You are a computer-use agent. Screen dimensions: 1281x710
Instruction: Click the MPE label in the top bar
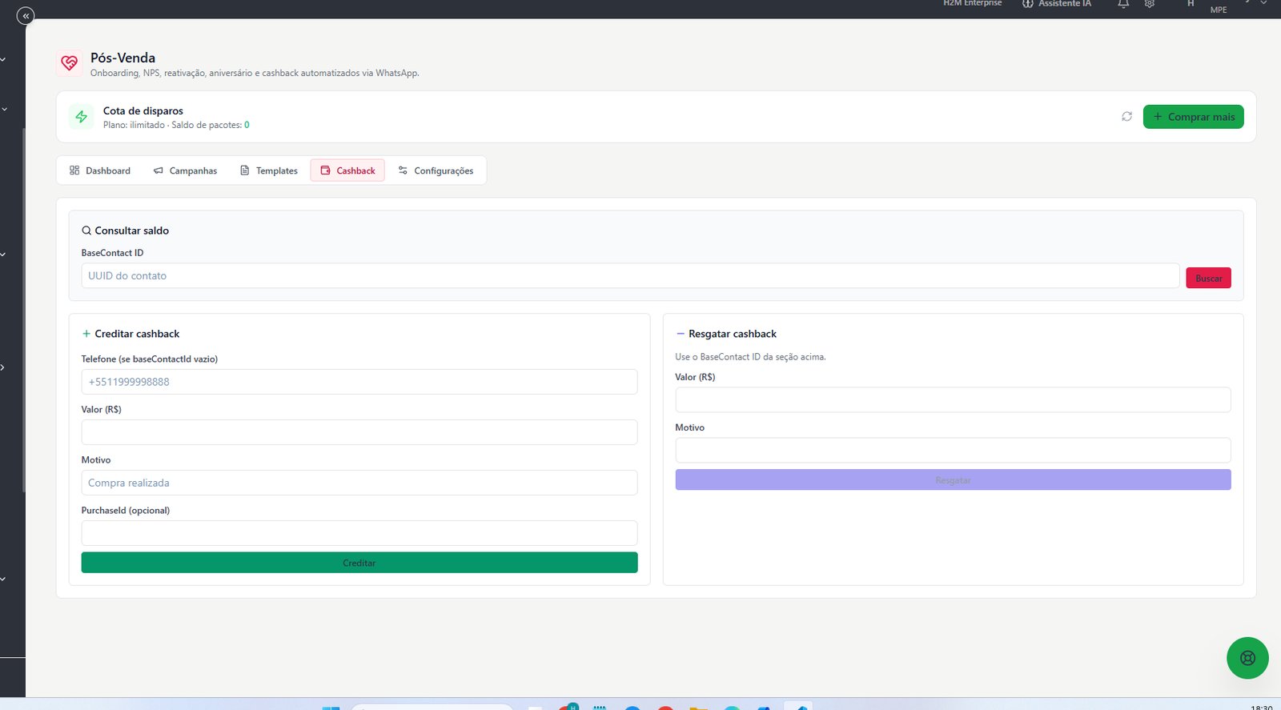point(1219,10)
